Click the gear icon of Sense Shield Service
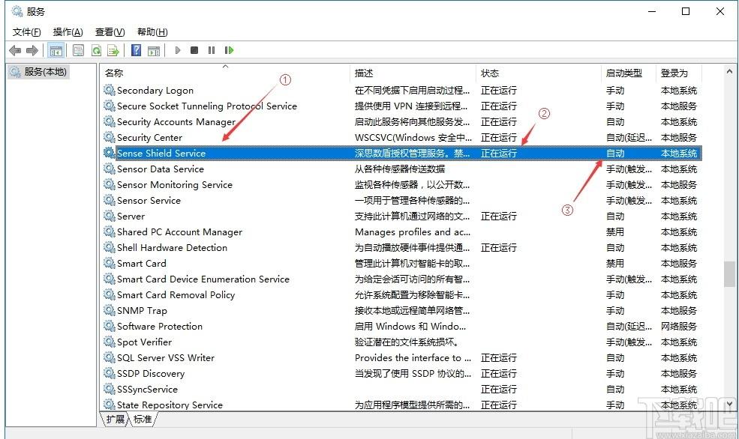739x439 pixels. [110, 152]
